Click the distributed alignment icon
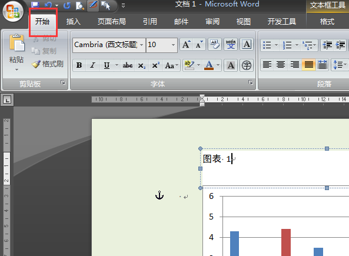The width and height of the screenshot is (349, 256). (x=323, y=65)
